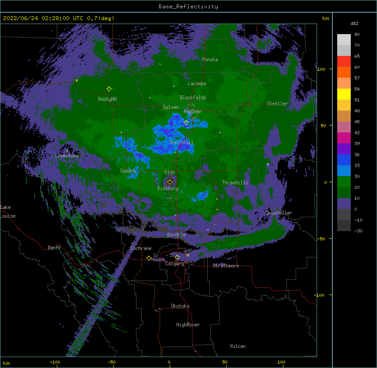Image resolution: width=377 pixels, height=368 pixels.
Task: Click the Stettler city label
Action: pos(277,104)
